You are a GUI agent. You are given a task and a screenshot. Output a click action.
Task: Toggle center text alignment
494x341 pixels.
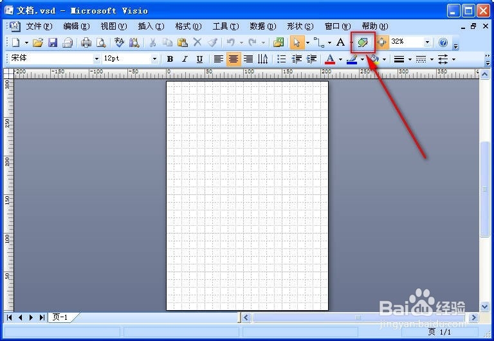tap(233, 59)
